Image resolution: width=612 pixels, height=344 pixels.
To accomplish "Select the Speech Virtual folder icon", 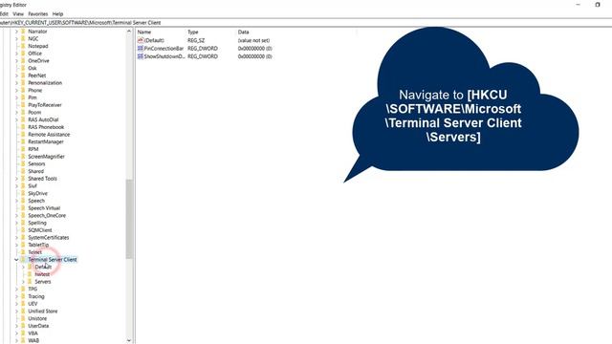I will [x=23, y=208].
